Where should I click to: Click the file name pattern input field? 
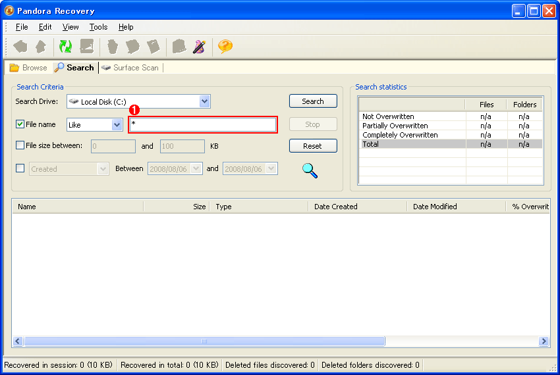[x=203, y=124]
